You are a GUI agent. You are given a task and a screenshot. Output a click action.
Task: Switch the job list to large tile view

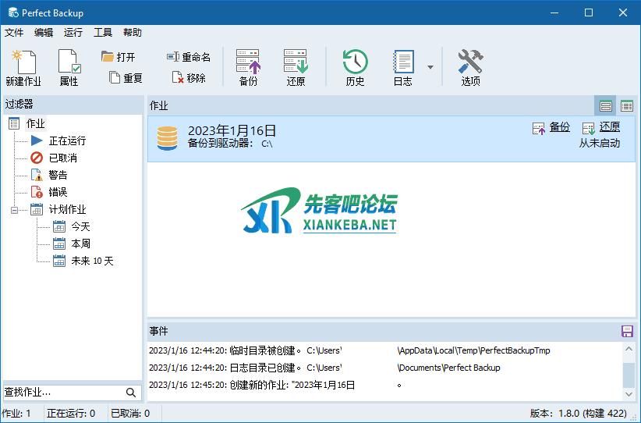pos(606,106)
